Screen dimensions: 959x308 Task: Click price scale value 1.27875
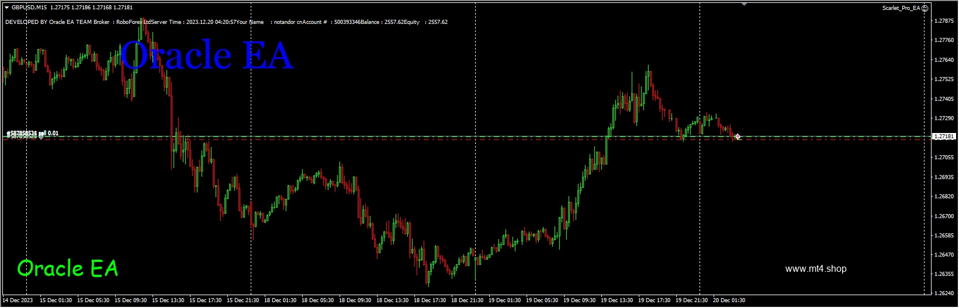coord(944,20)
